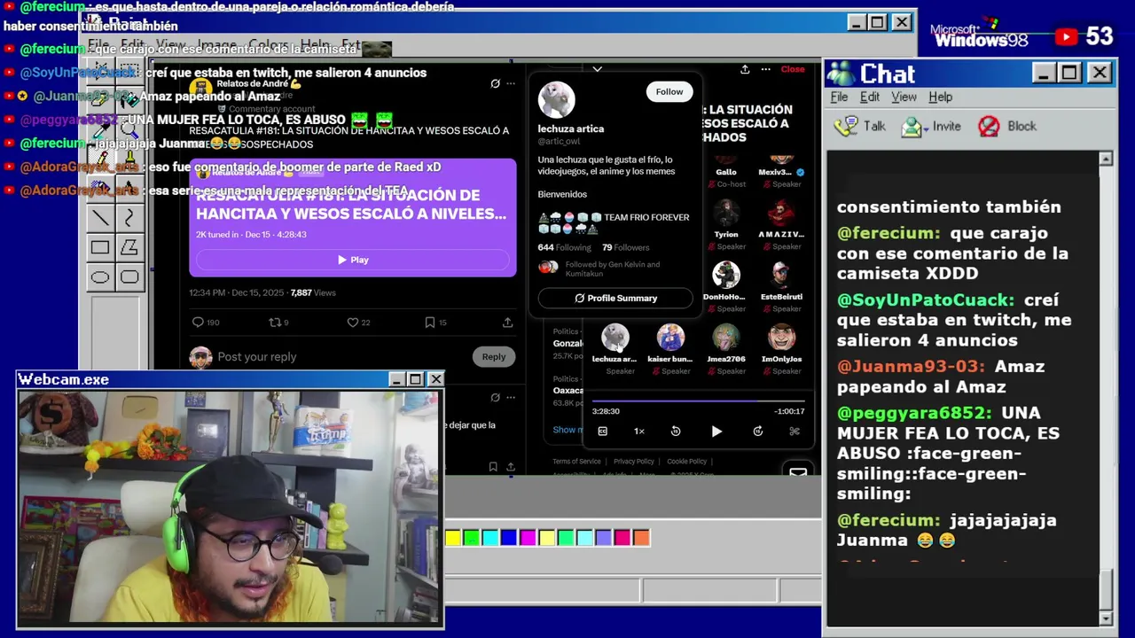This screenshot has width=1135, height=638.
Task: Click share icon on the lower post
Action: click(x=511, y=467)
